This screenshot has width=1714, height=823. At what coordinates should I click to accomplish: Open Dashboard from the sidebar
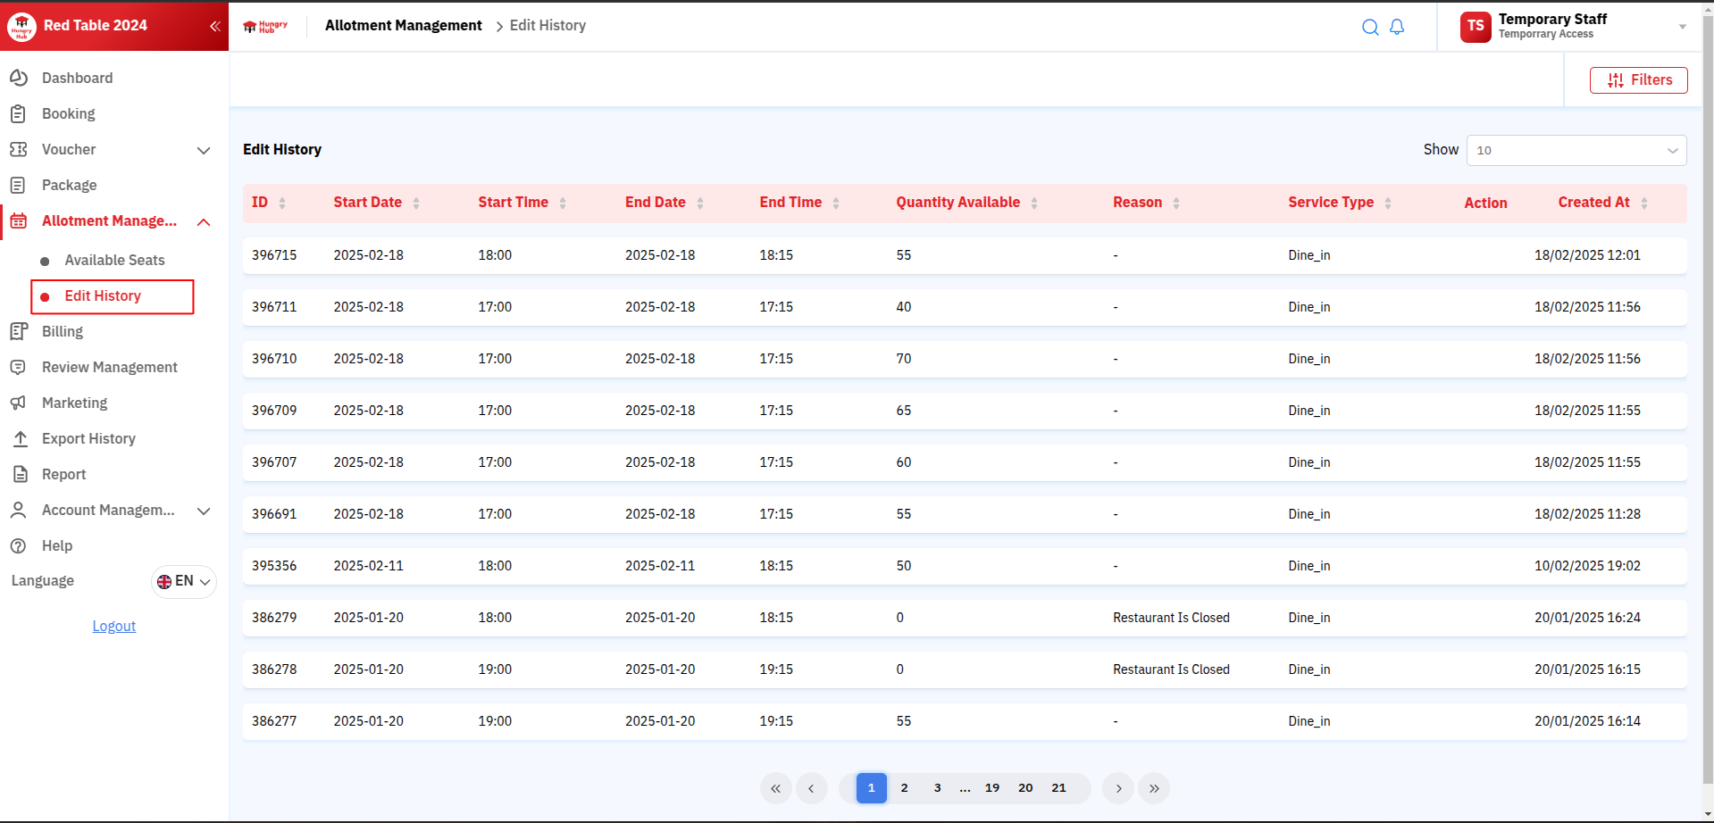click(77, 79)
